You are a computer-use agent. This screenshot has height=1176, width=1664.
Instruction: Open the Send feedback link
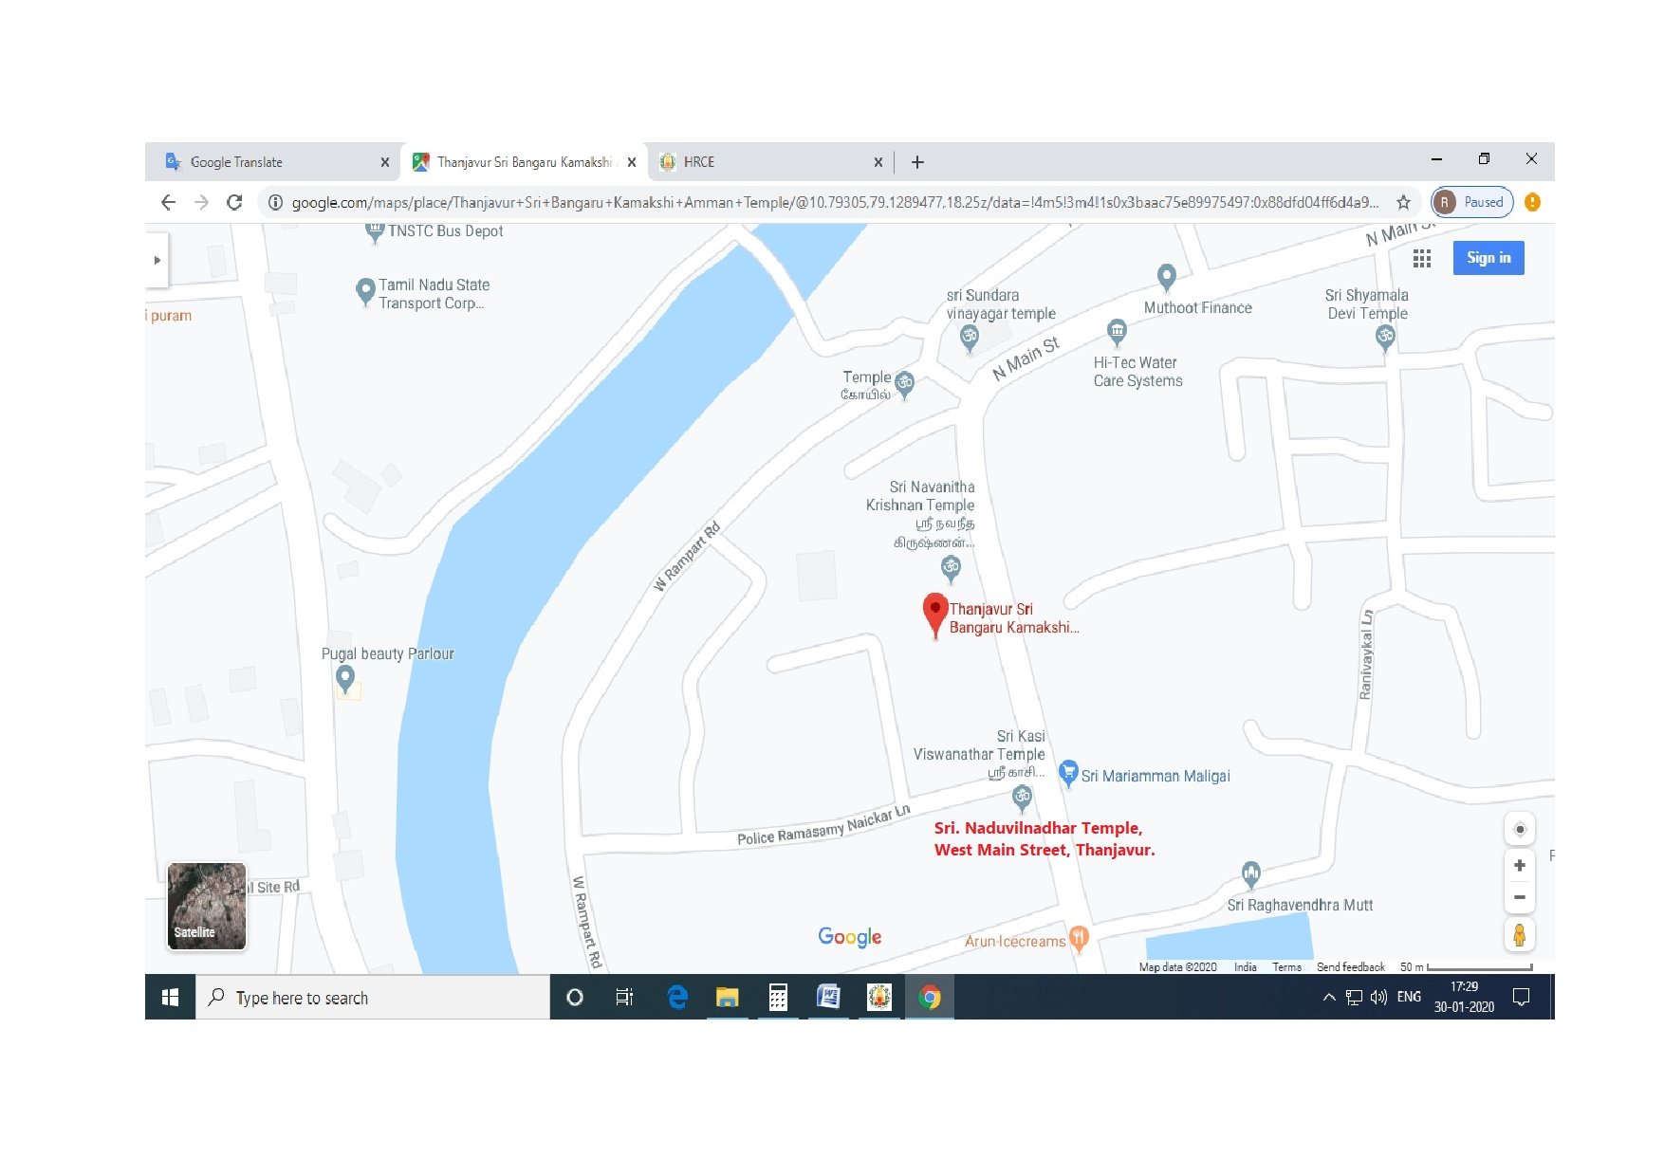point(1350,967)
